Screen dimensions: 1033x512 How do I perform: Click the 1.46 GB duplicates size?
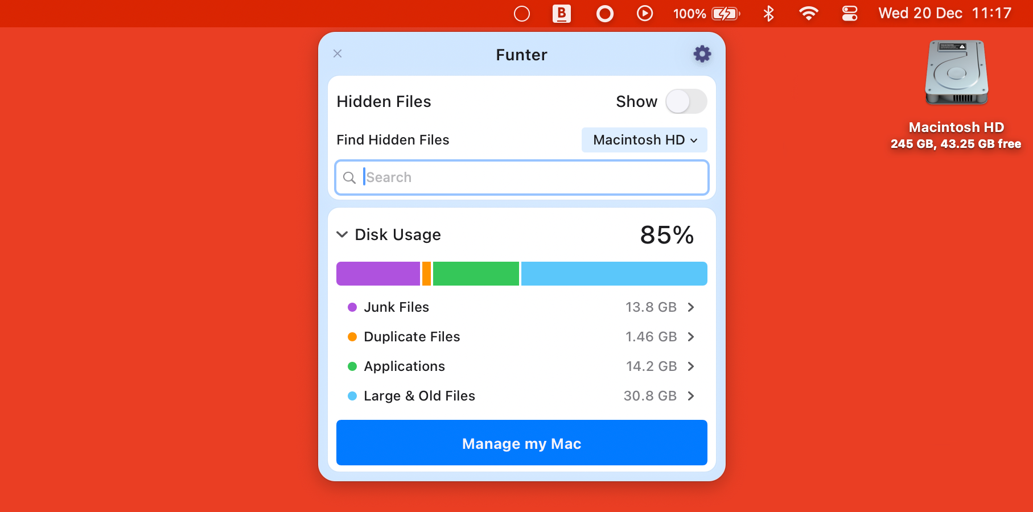tap(651, 337)
